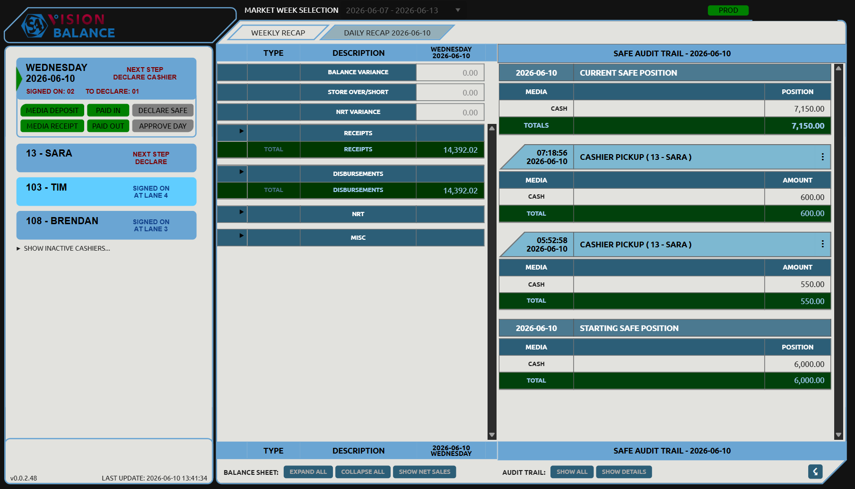Click current safe position total 7,150.00
Viewport: 855px width, 489px height.
pos(808,126)
